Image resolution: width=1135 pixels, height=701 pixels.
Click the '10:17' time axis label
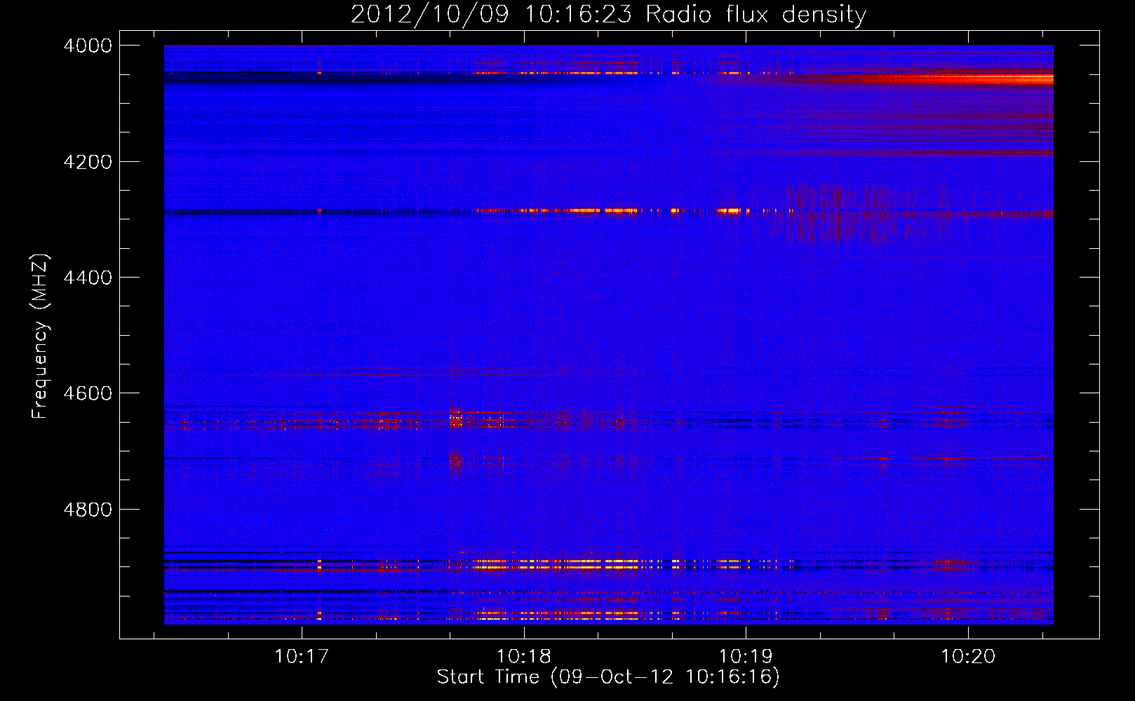click(302, 657)
